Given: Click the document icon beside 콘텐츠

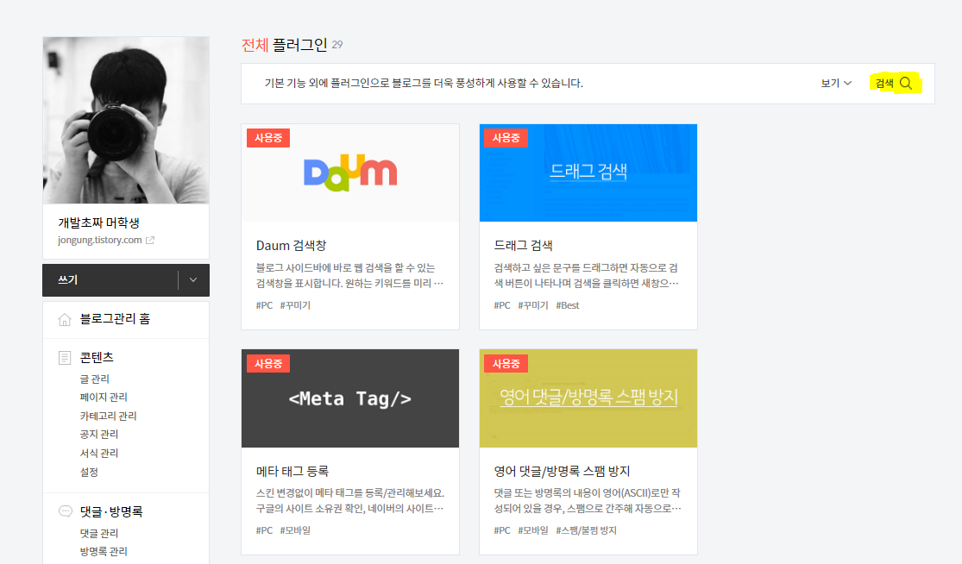Looking at the screenshot, I should coord(65,357).
